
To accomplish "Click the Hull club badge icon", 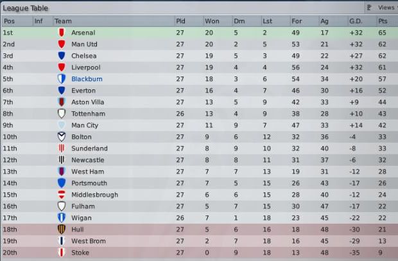I will point(62,230).
